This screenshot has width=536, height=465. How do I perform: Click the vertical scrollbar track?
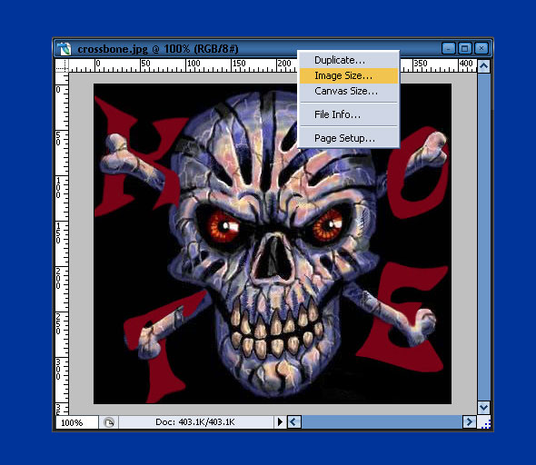click(x=483, y=237)
